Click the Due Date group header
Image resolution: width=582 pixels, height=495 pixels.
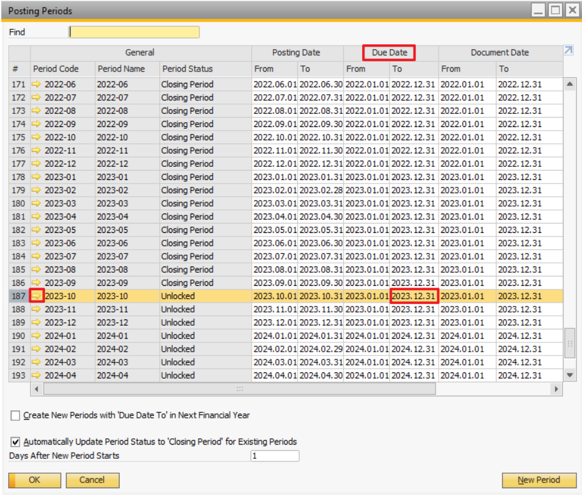click(391, 53)
